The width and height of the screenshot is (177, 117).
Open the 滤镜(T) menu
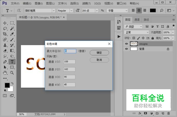tap(86, 4)
